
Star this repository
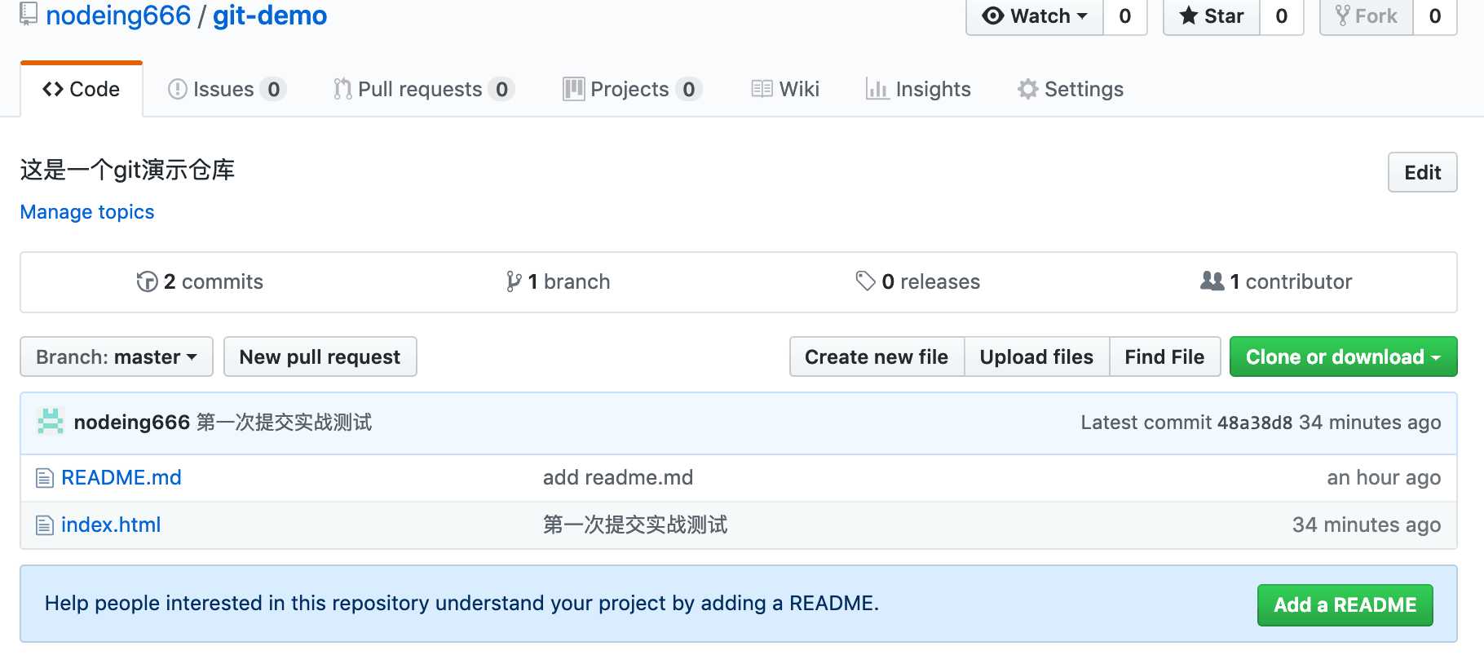1212,16
